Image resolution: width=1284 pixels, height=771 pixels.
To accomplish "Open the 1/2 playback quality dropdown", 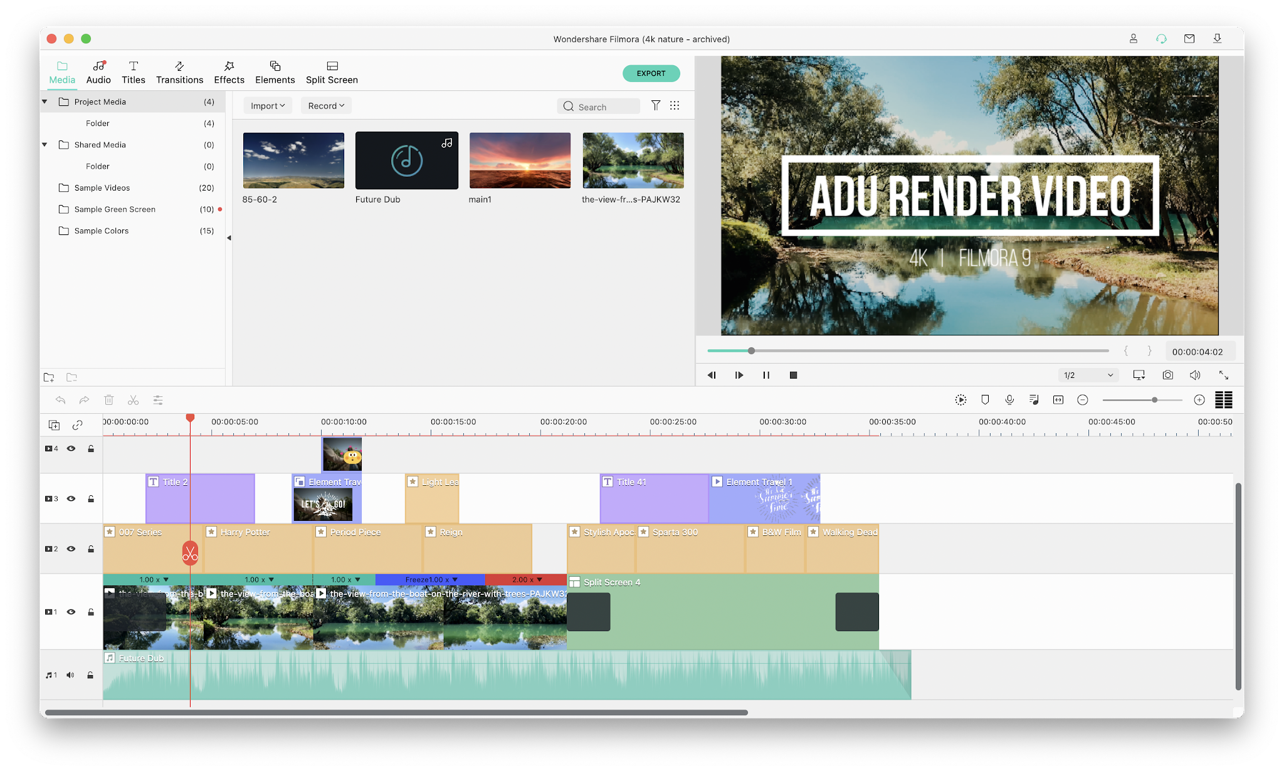I will [x=1088, y=375].
